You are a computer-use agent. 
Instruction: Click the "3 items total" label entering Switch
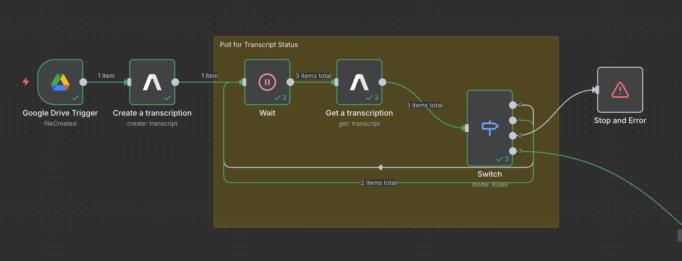click(424, 105)
